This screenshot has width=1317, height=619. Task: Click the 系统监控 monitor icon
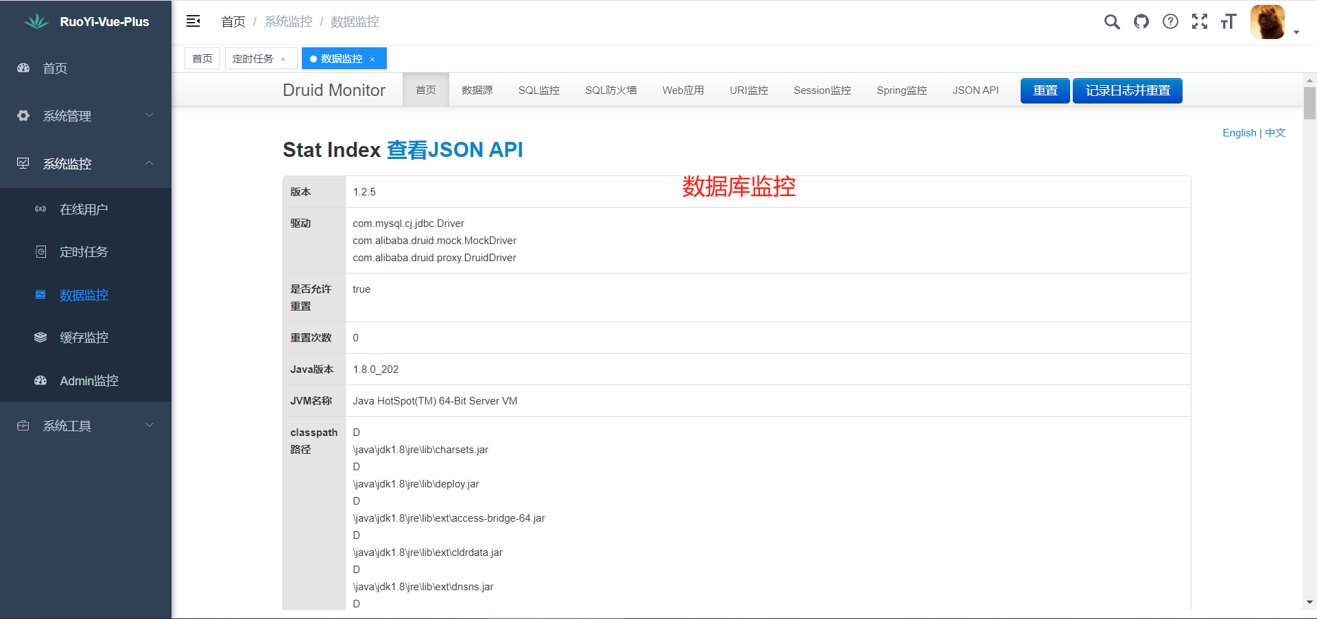[23, 164]
